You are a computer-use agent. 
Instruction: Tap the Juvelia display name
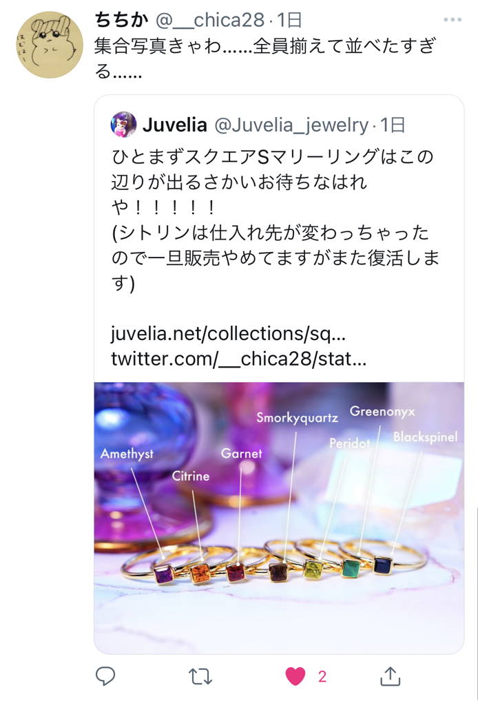[x=175, y=125]
